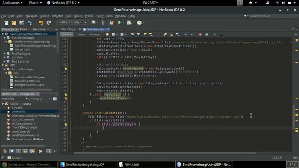Click Find Selection icon in editor toolbar
This screenshot has height=168, width=299.
pos(132,35)
